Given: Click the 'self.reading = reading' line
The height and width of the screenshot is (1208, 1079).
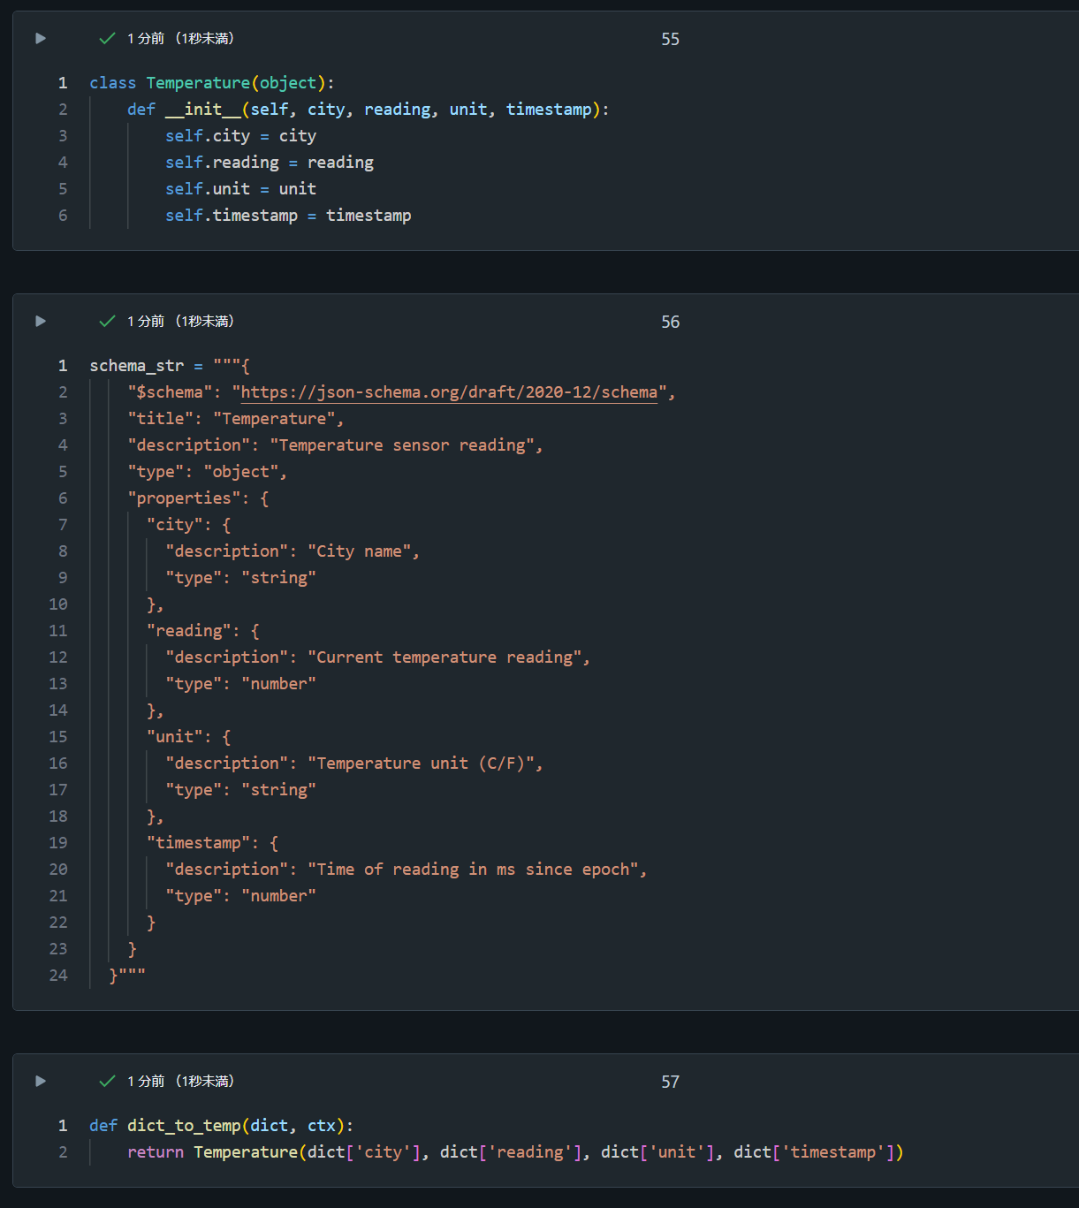Looking at the screenshot, I should (x=270, y=163).
